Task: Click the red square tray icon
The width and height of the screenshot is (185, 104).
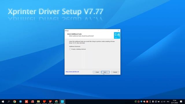Action: [147, 101]
